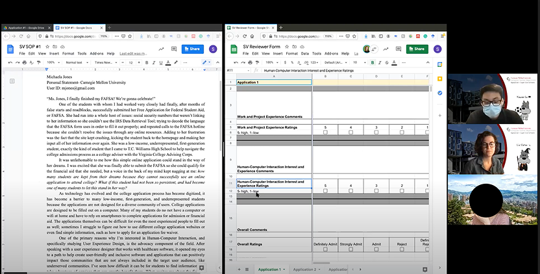Image resolution: width=540 pixels, height=274 pixels.
Task: Tick the 3 checkbox under HCI Interest Ratings
Action: (x=376, y=191)
